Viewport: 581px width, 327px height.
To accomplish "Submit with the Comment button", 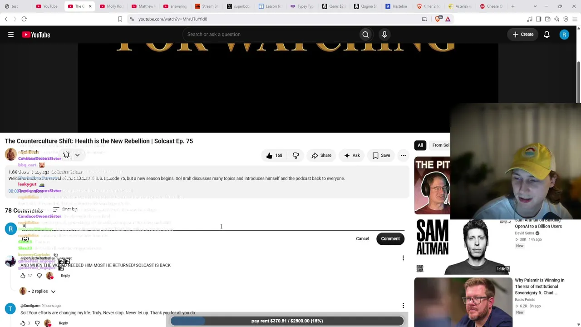I will (x=390, y=238).
